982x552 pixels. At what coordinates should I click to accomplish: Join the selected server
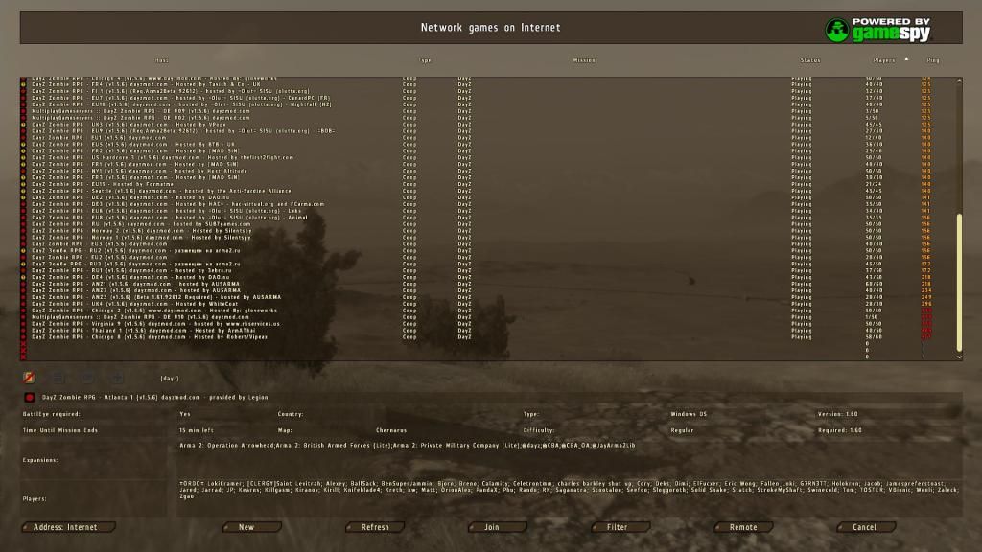(498, 527)
